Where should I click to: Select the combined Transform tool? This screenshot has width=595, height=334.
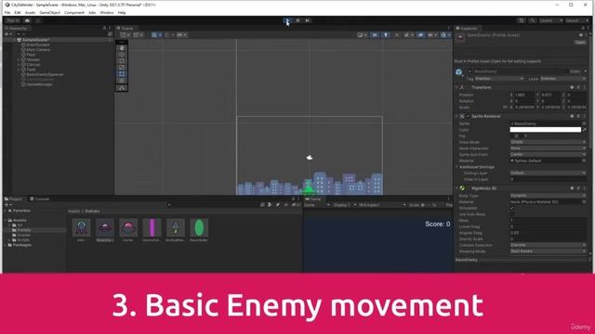(122, 81)
